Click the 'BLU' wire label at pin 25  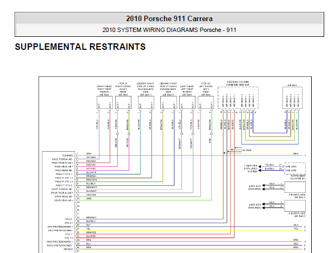coord(89,244)
